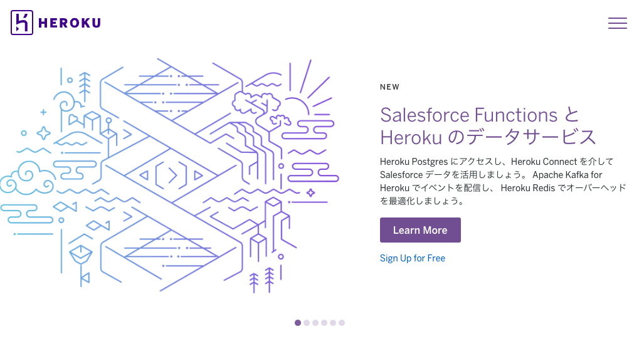Screen dimensions: 639x351
Task: Click the swirly blue cloud drawing
Action: (x=27, y=179)
